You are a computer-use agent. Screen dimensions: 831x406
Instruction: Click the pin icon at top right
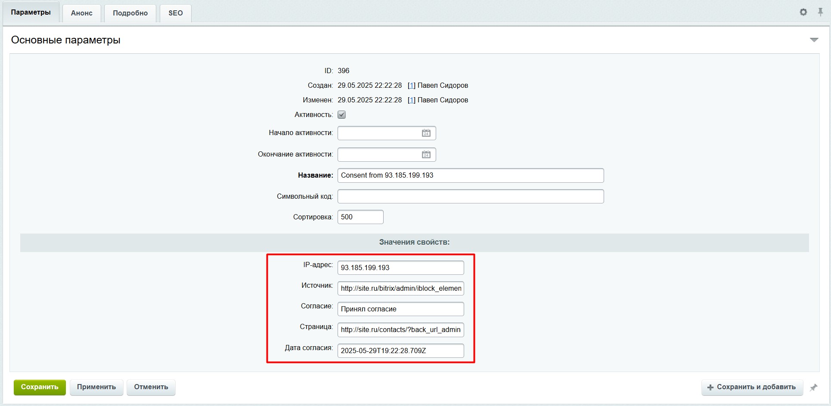tap(820, 12)
